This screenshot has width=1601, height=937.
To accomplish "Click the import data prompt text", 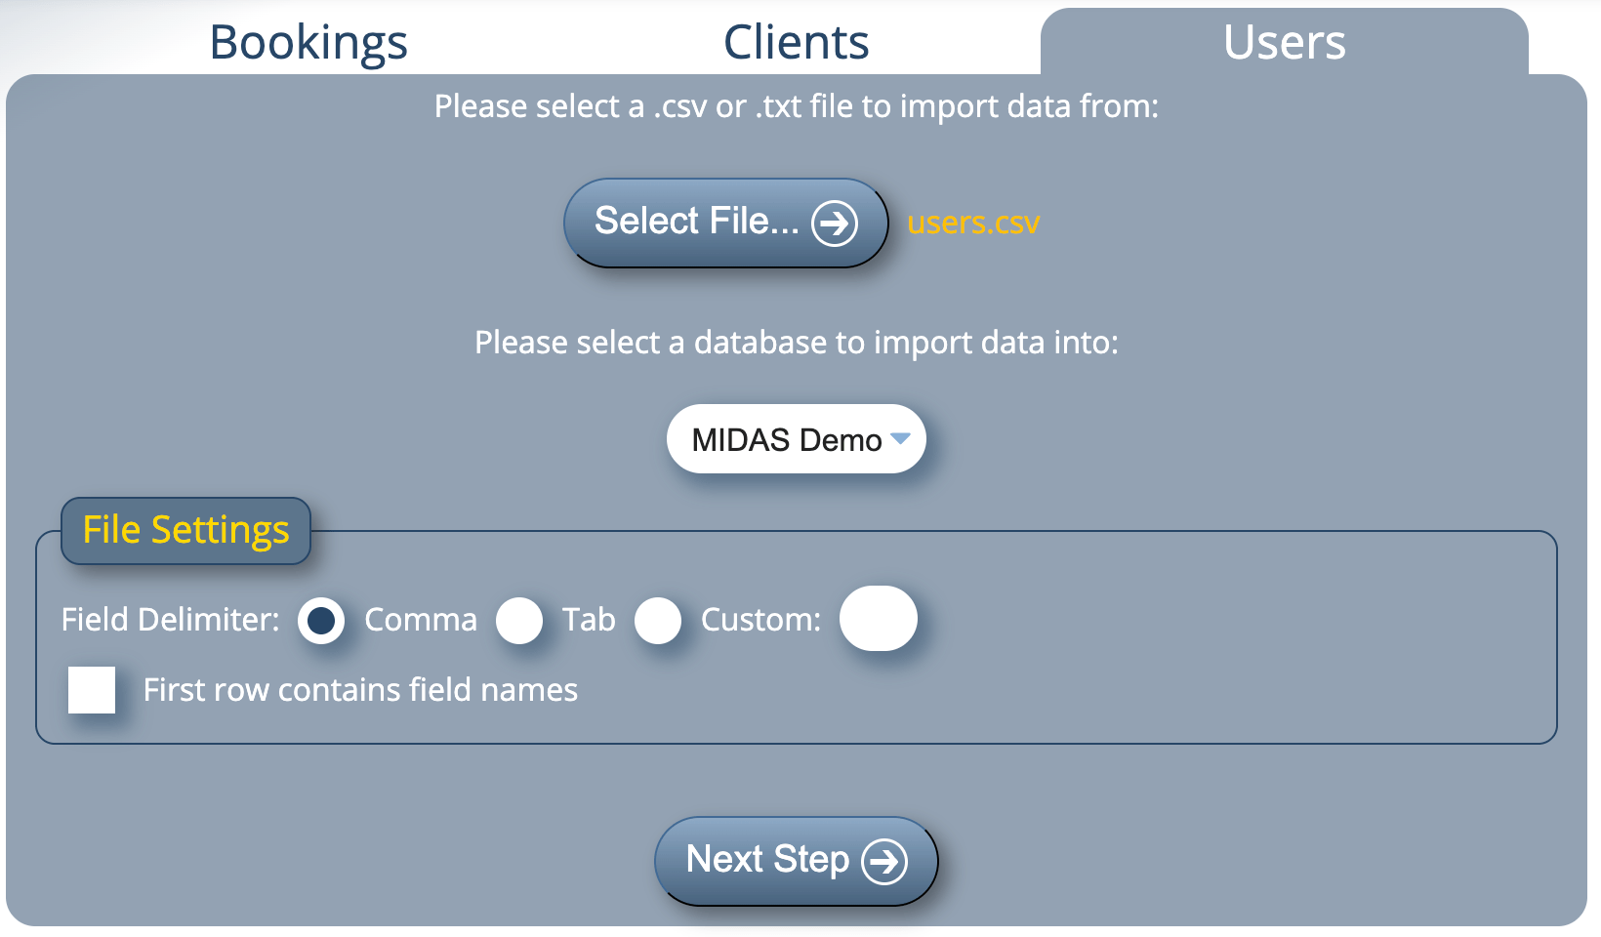I will (x=797, y=106).
